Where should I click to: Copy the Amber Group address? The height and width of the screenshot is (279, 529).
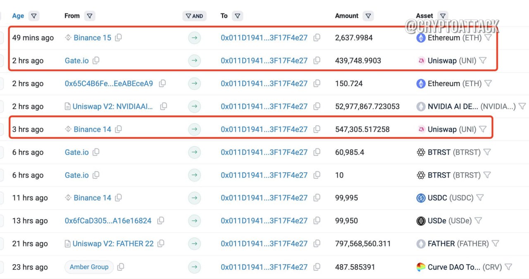point(120,267)
